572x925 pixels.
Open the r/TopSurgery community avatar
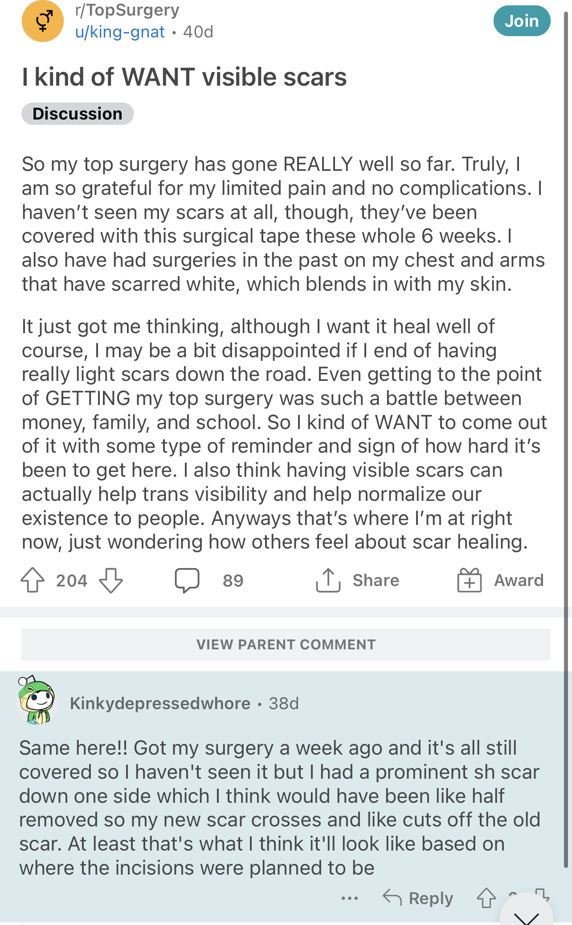(43, 21)
